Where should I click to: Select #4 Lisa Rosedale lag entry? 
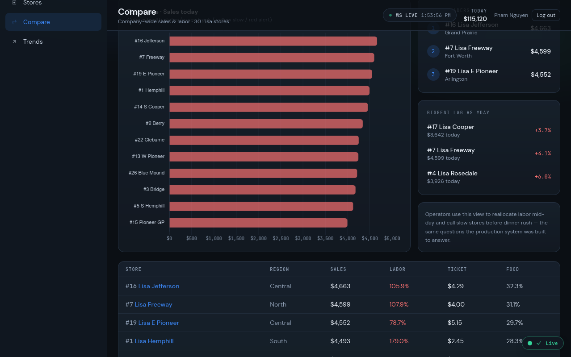coord(489,177)
